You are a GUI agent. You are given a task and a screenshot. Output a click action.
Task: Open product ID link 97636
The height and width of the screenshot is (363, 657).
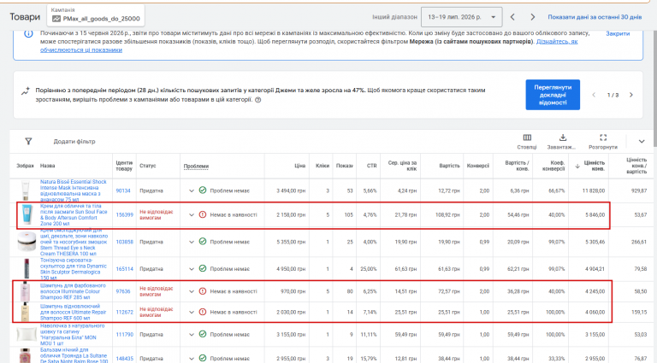pyautogui.click(x=123, y=291)
